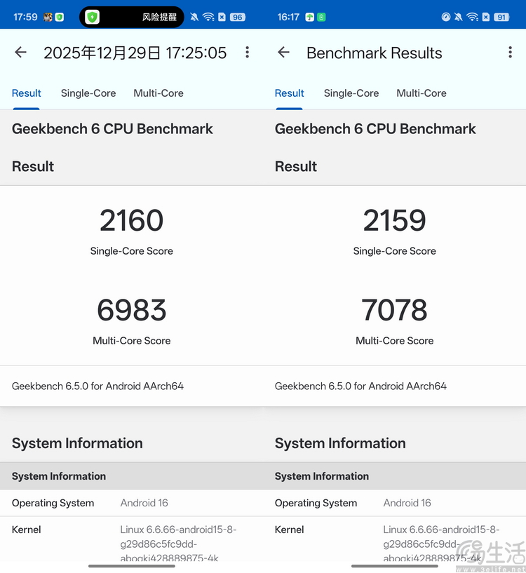
Task: Tap the battery indicator showing 91
Action: [x=501, y=17]
